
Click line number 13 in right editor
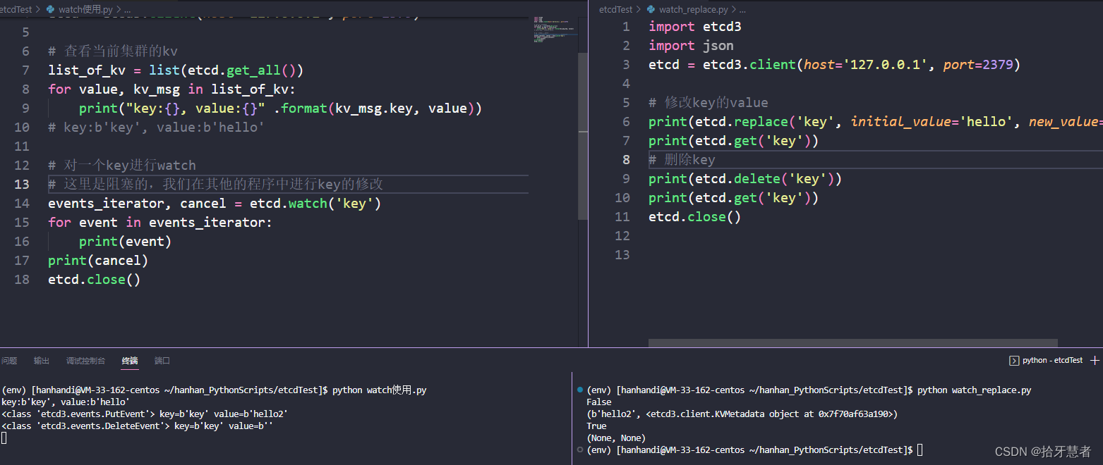coord(622,255)
